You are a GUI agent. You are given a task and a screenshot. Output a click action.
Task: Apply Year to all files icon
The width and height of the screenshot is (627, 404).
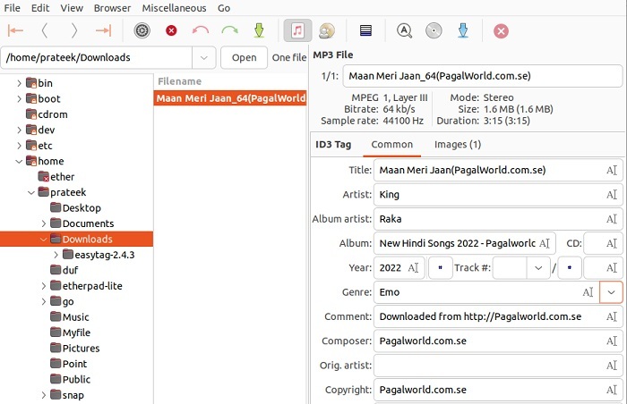[413, 268]
